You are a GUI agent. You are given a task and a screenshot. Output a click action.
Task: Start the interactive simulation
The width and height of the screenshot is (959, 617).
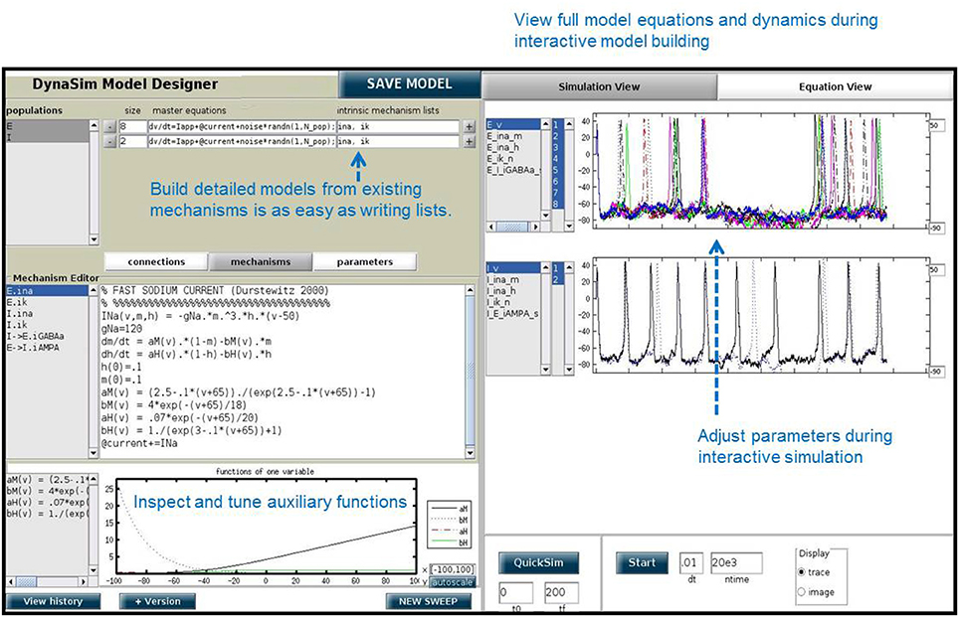coord(642,562)
